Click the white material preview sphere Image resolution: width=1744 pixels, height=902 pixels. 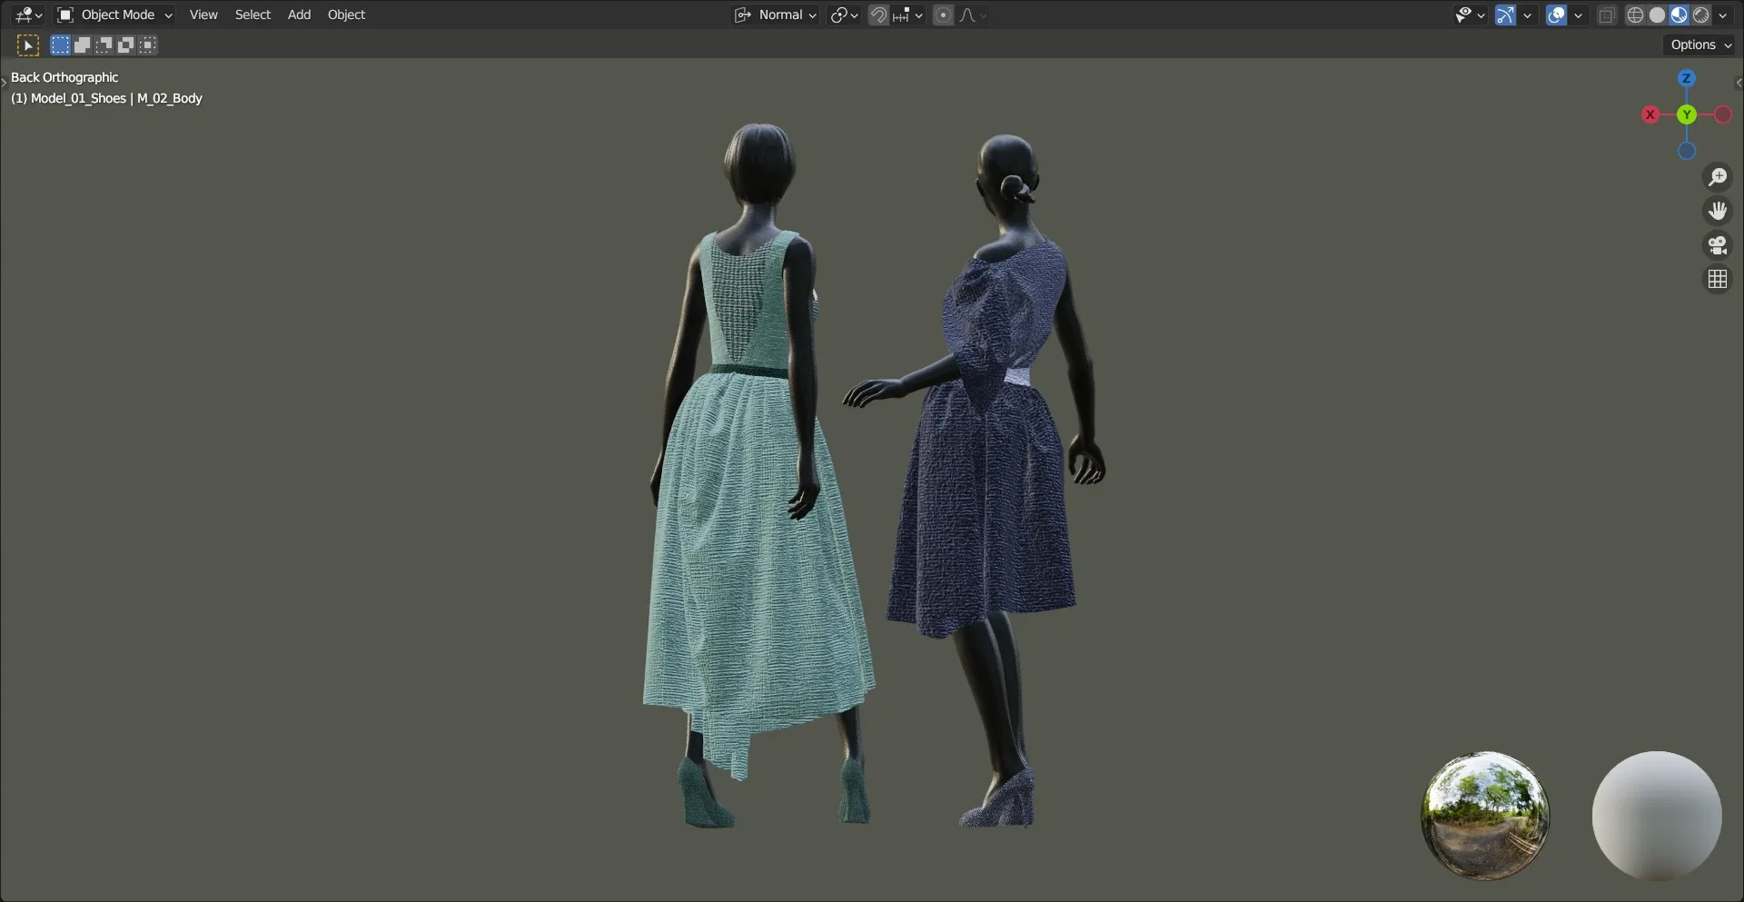coord(1657,815)
